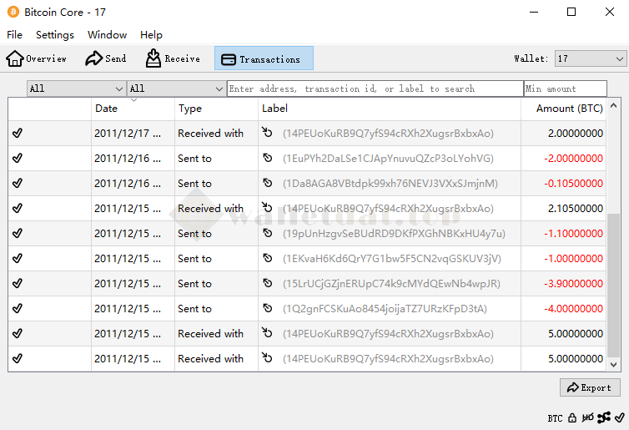Click the Export button

point(590,387)
